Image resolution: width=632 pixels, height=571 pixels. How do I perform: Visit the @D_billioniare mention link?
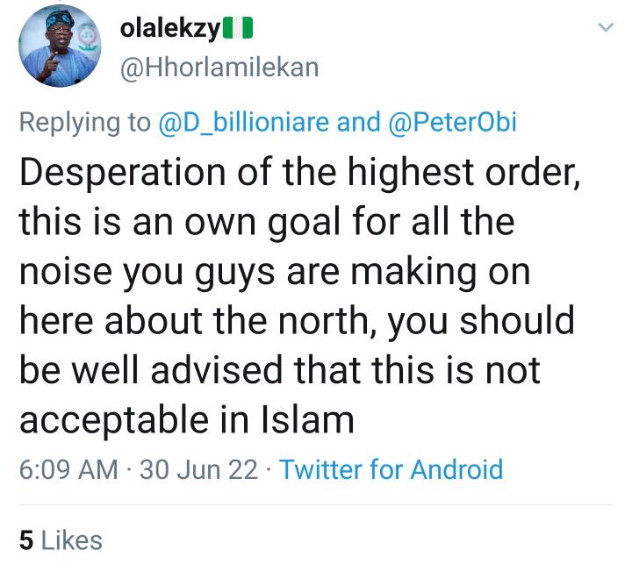click(x=244, y=122)
